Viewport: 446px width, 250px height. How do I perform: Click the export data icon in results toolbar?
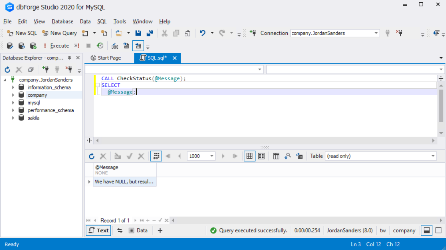coord(299,156)
